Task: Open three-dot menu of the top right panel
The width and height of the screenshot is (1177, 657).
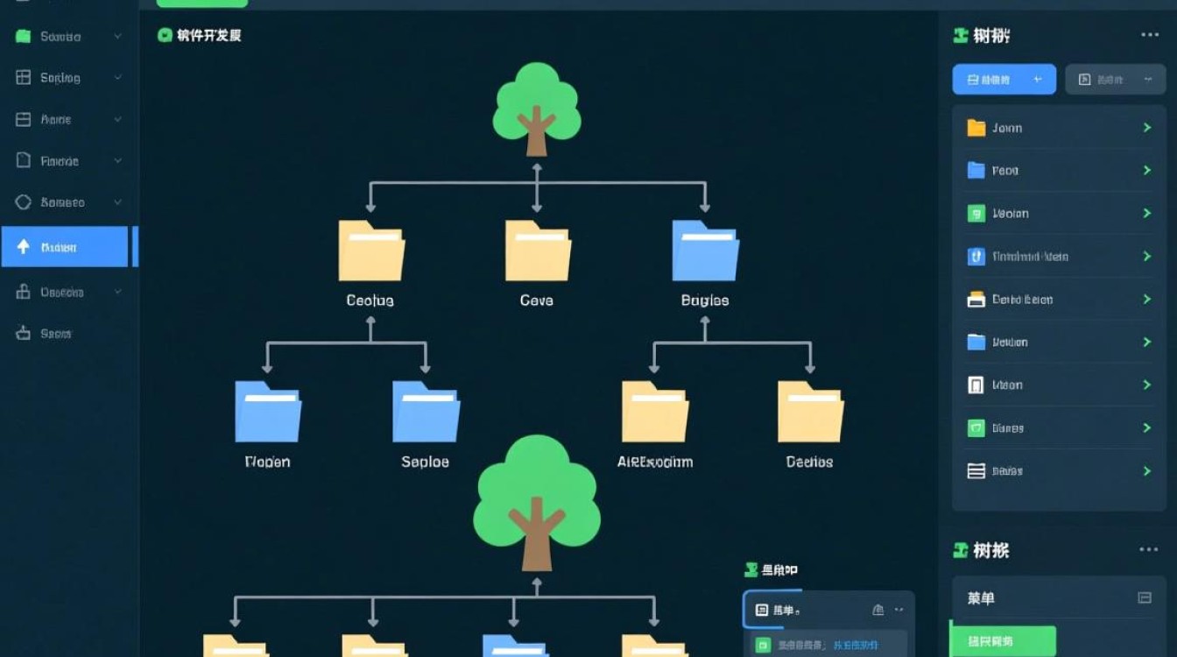Action: pos(1149,35)
